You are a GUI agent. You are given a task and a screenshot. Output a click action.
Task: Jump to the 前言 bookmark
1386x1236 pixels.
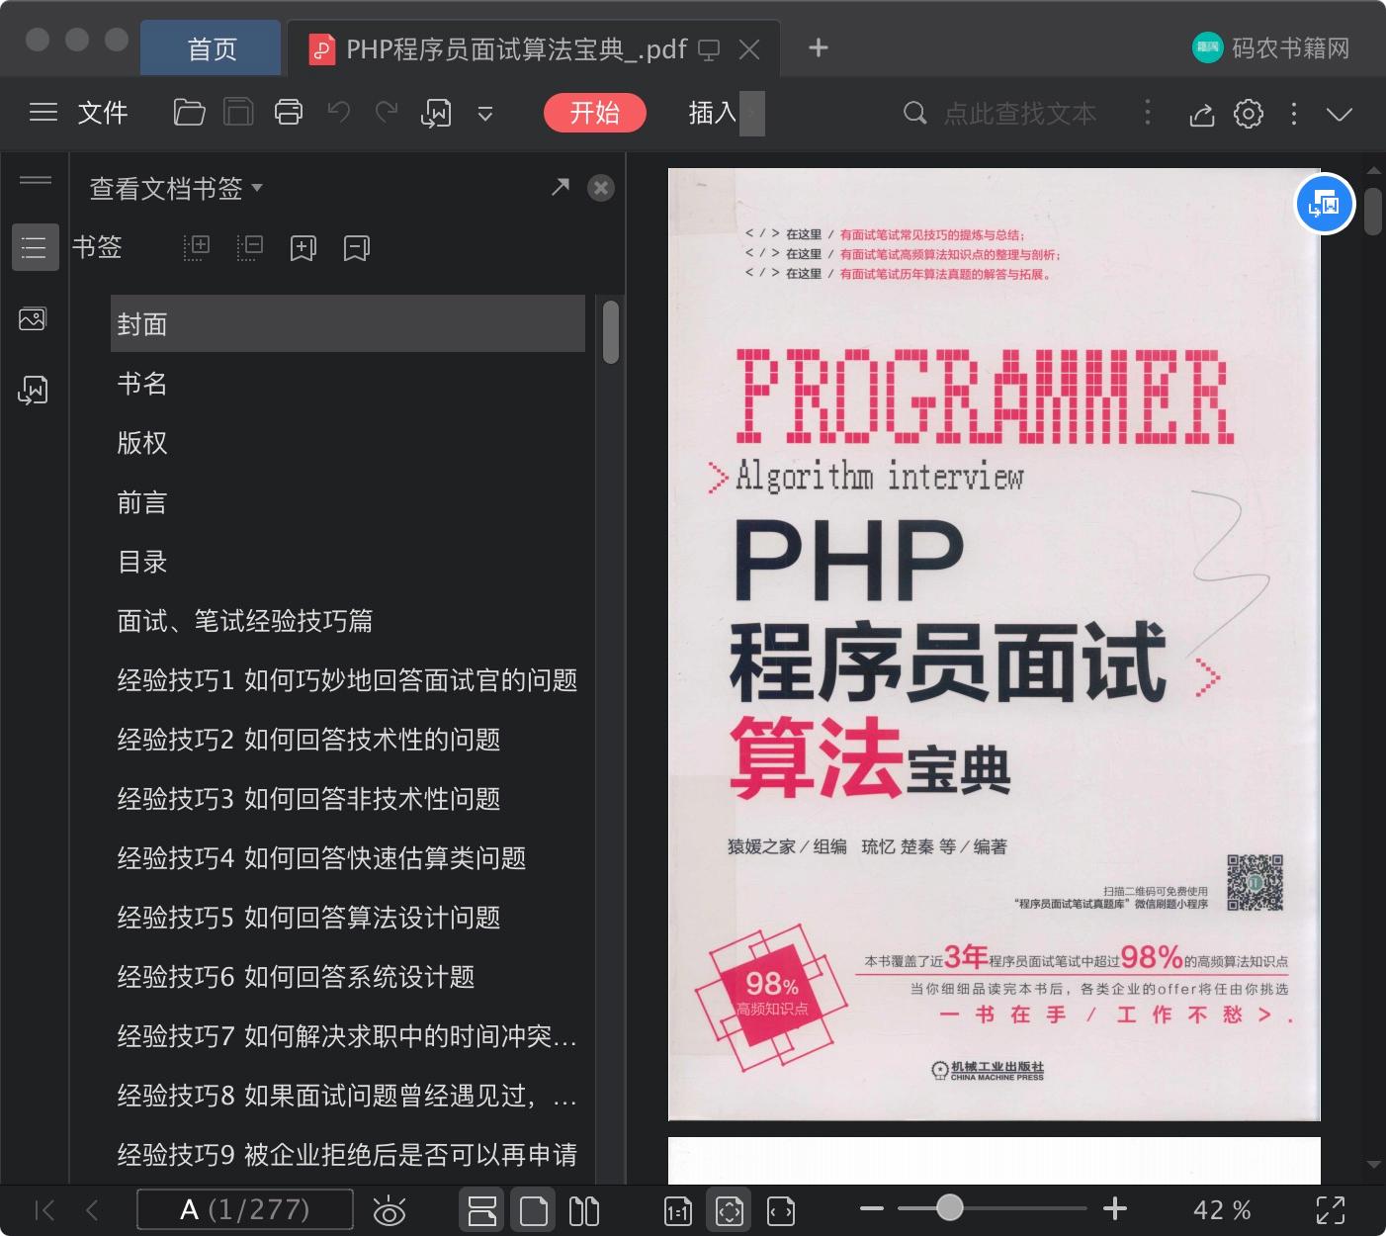[142, 502]
